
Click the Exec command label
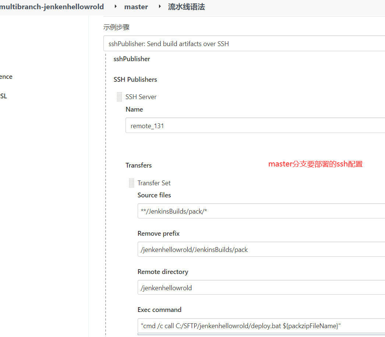pyautogui.click(x=159, y=310)
